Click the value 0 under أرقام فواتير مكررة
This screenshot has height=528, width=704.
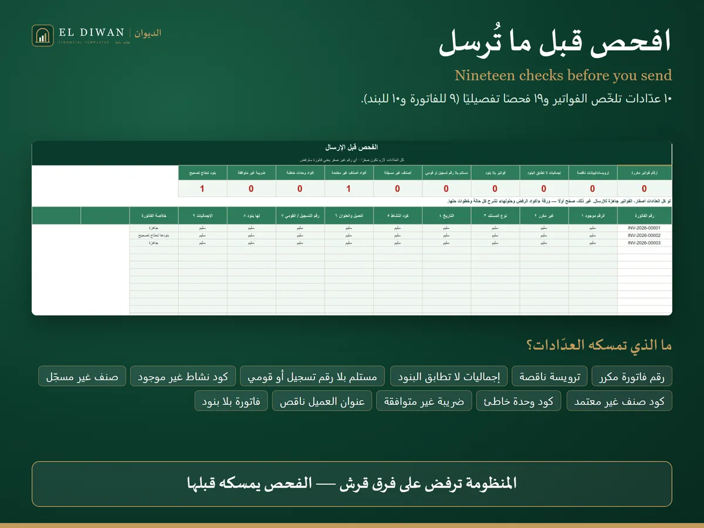tap(644, 189)
